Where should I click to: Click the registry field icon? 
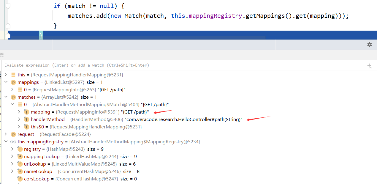(x=20, y=149)
